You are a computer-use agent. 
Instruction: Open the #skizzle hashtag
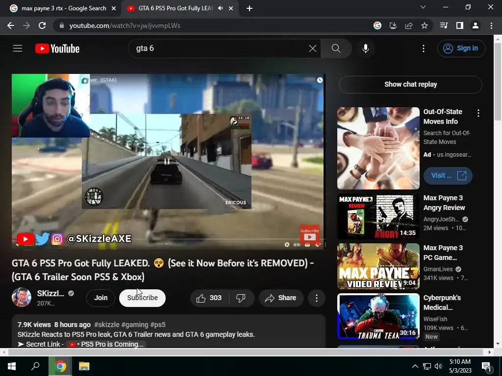pyautogui.click(x=106, y=325)
